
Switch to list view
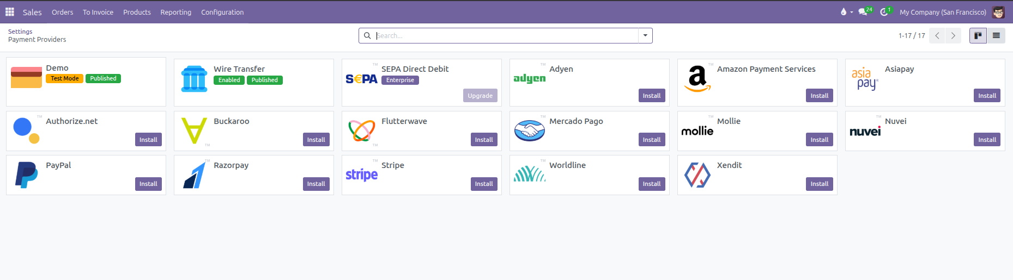(x=996, y=36)
